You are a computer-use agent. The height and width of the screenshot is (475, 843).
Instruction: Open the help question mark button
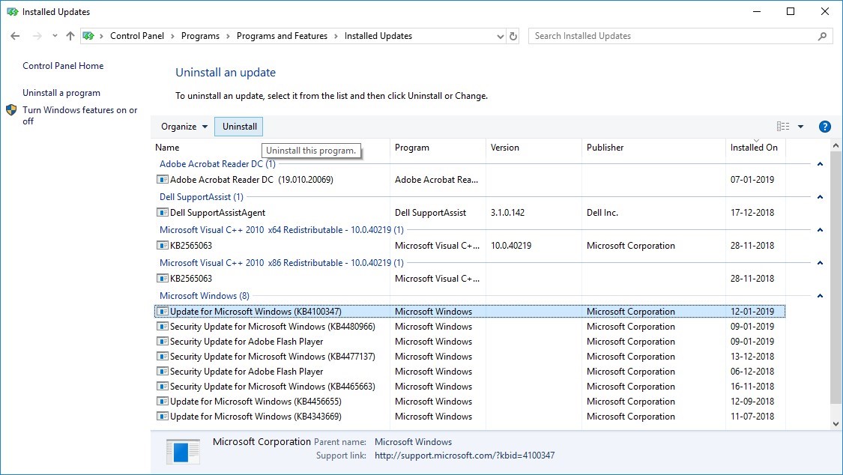[825, 127]
